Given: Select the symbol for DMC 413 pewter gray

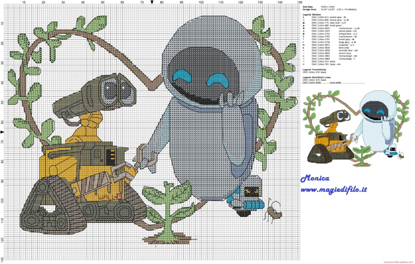Looking at the screenshot, I should pos(304,17).
